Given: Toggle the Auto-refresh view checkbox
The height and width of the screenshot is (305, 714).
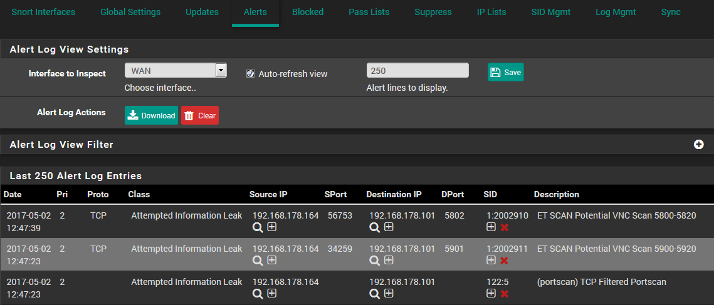Looking at the screenshot, I should click(250, 73).
